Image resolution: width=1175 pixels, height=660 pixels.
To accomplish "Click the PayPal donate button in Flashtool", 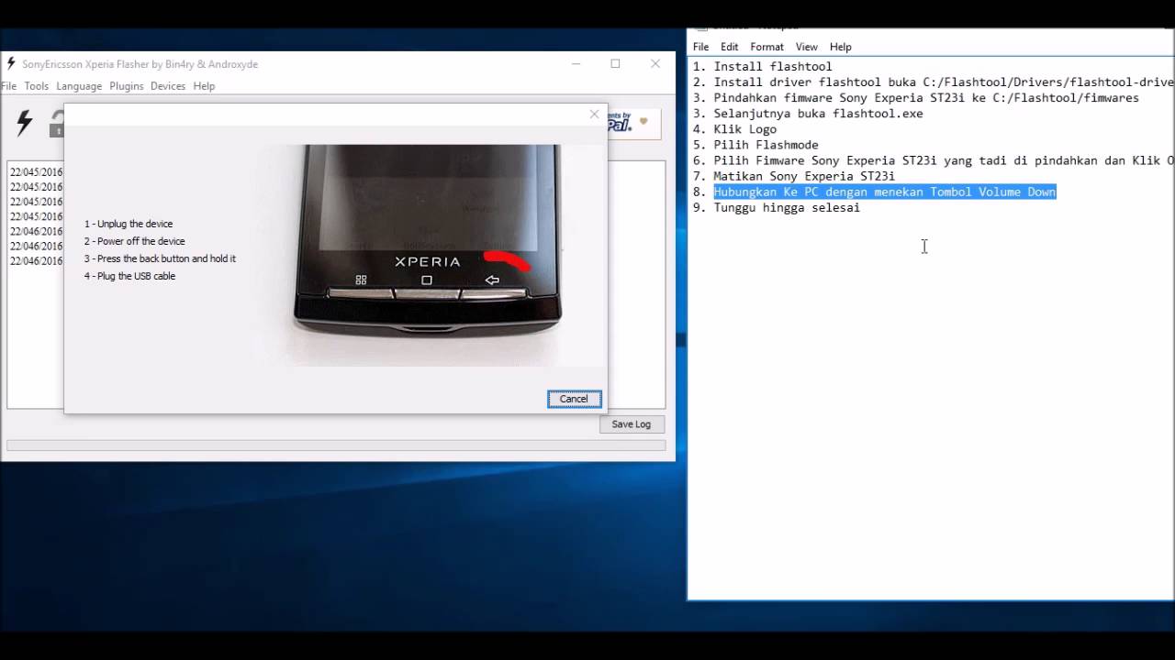I will (x=633, y=123).
